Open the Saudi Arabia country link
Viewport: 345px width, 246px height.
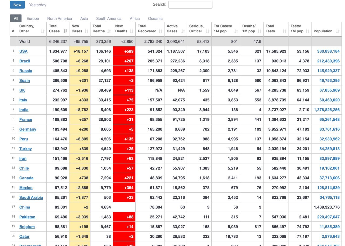pos(31,197)
